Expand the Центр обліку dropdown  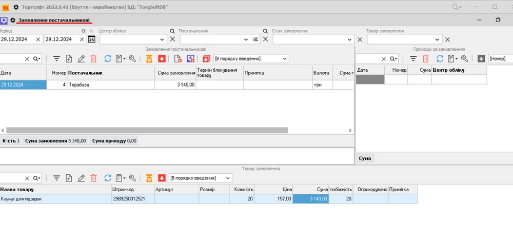pos(162,39)
